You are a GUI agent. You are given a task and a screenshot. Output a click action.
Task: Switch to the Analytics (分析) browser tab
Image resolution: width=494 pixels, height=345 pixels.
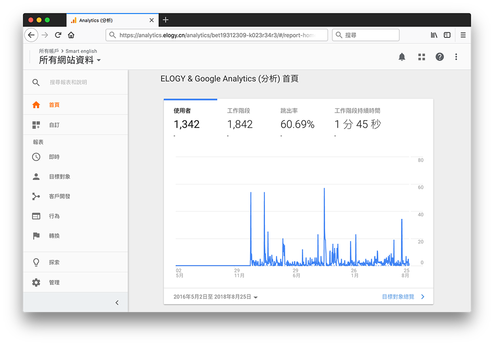[113, 20]
